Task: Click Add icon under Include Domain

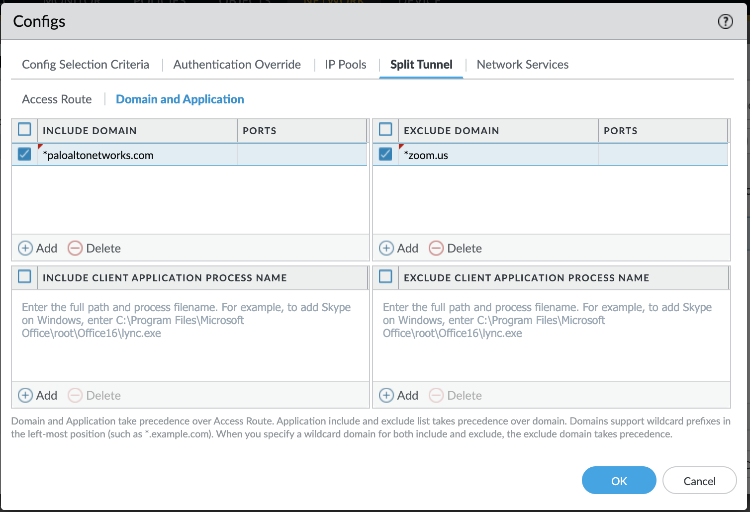Action: pyautogui.click(x=25, y=248)
